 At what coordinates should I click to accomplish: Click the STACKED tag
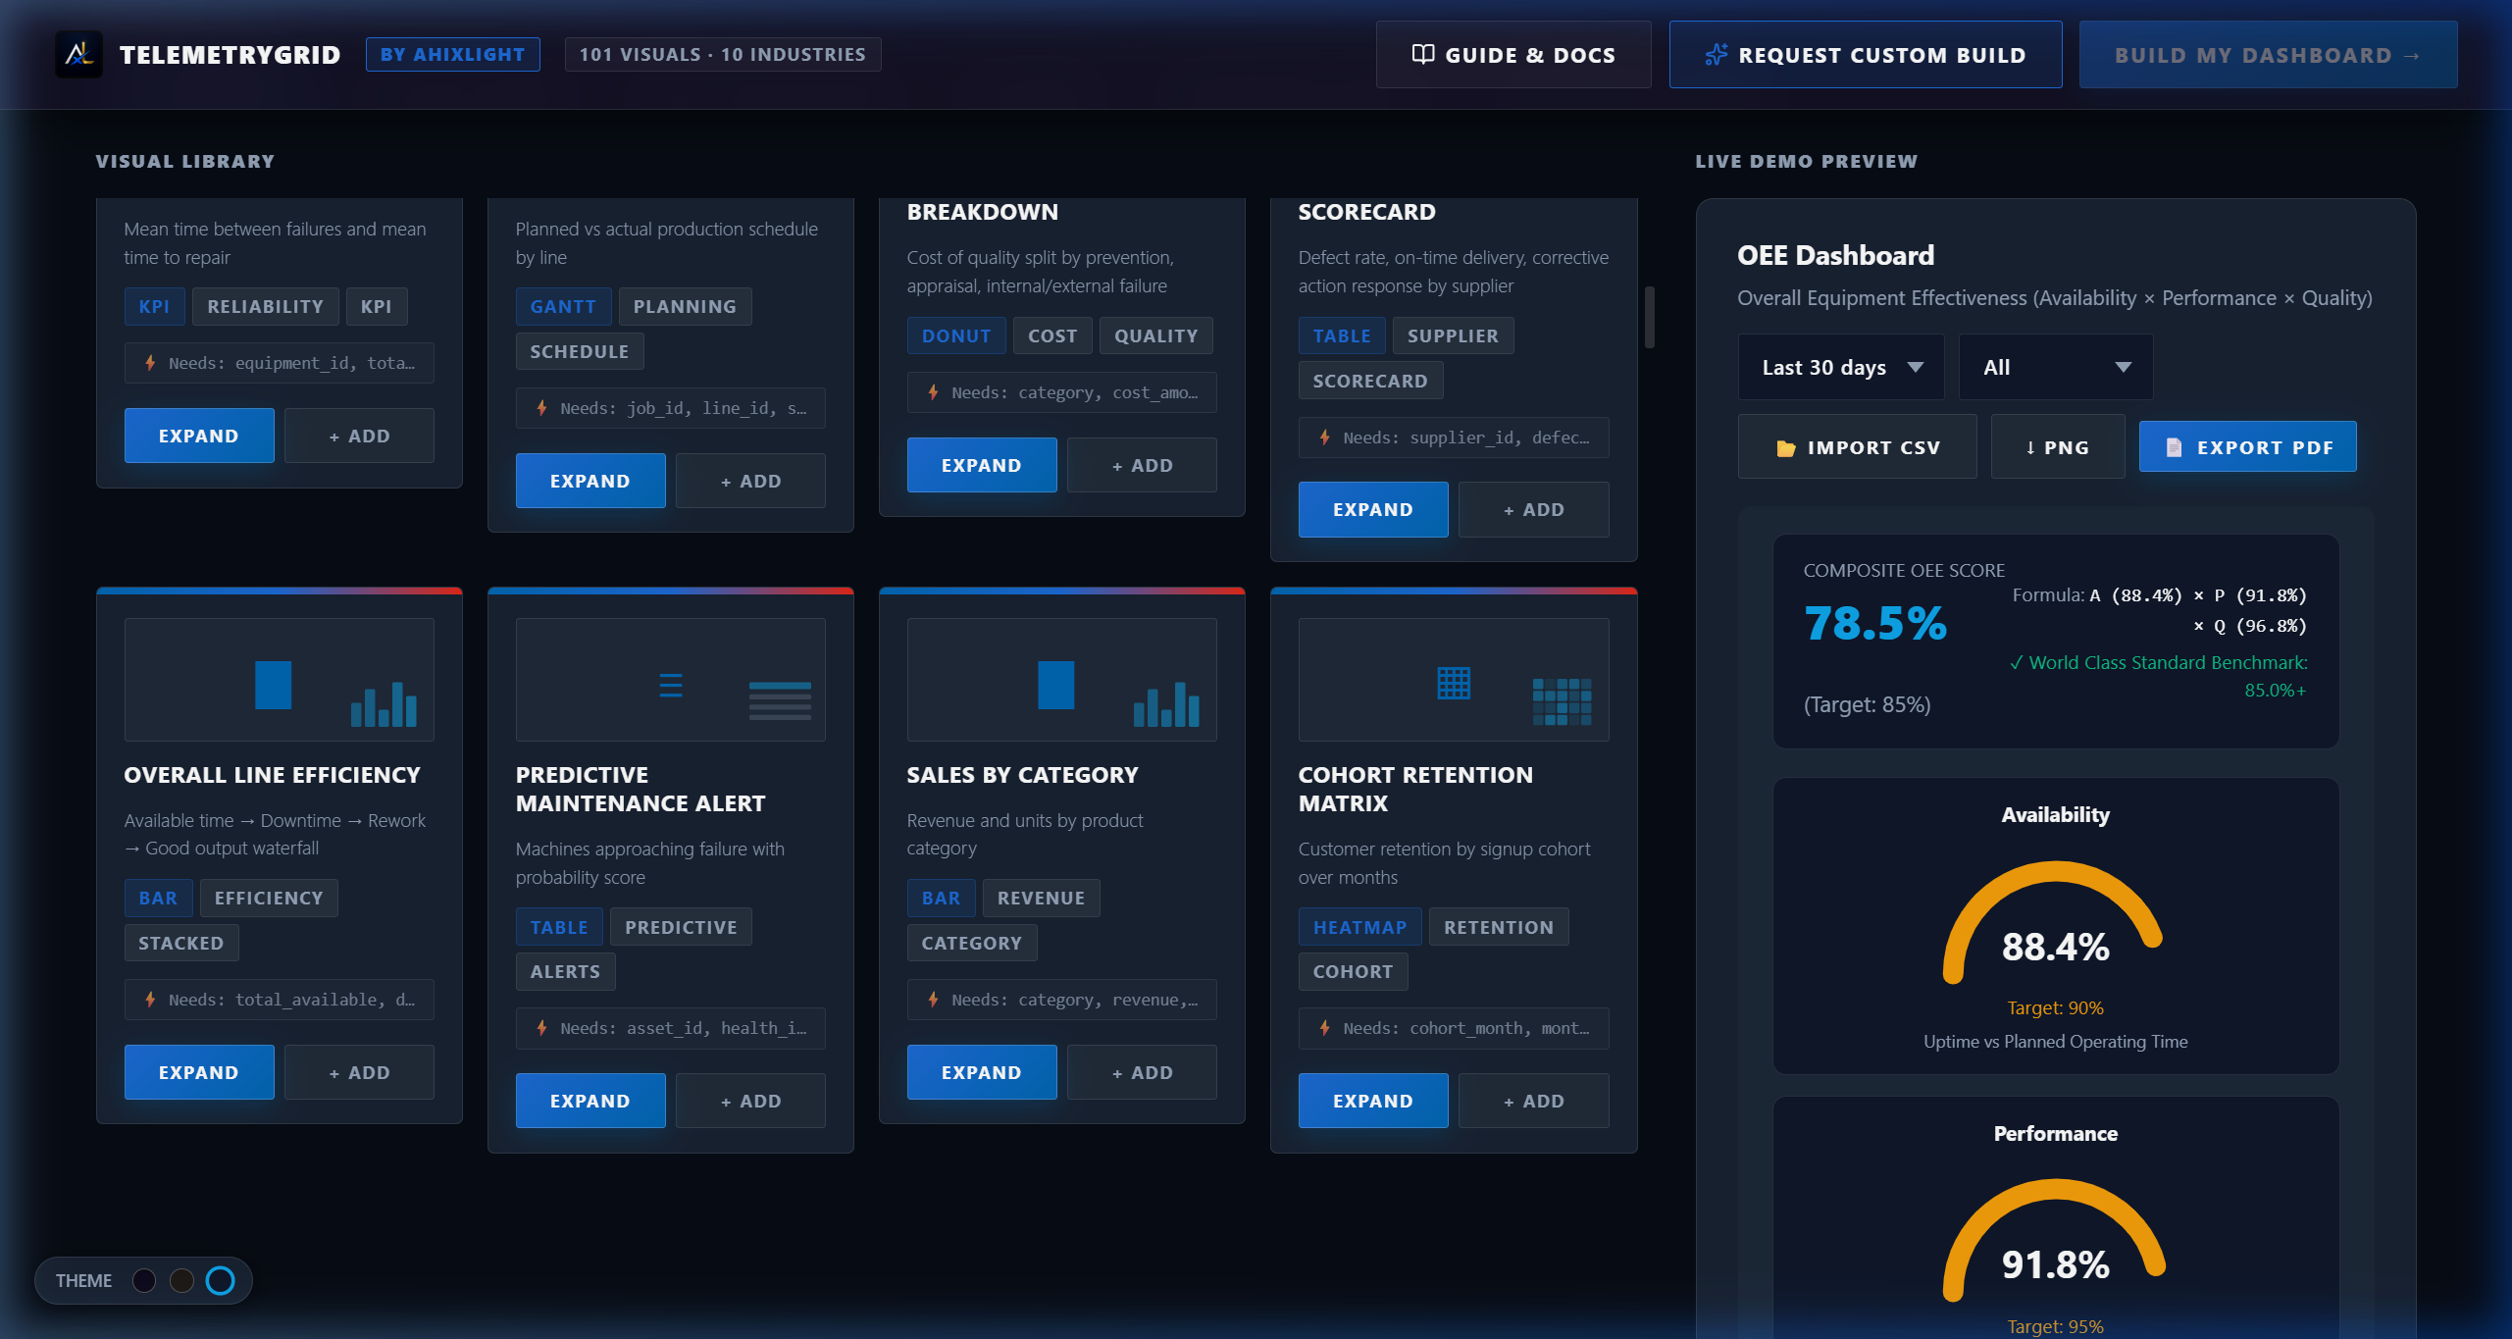180,943
